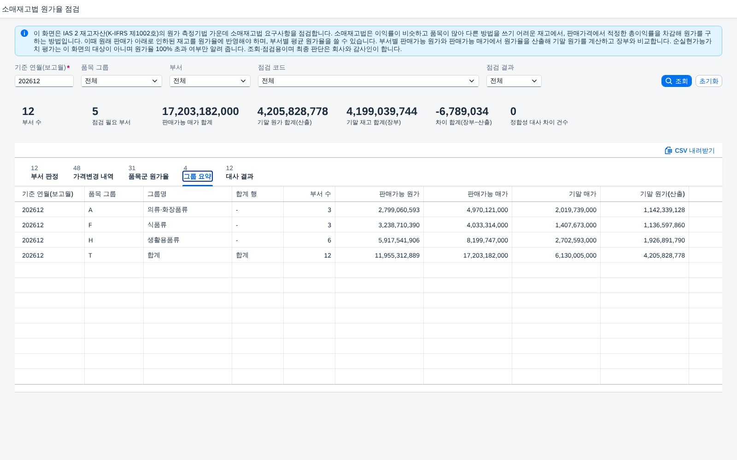The image size is (737, 460).
Task: Click the blue info icon in banner
Action: tap(24, 33)
